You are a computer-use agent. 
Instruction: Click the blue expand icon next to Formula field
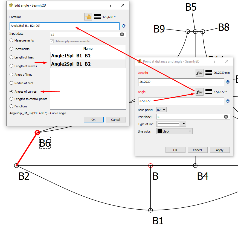click(x=124, y=26)
